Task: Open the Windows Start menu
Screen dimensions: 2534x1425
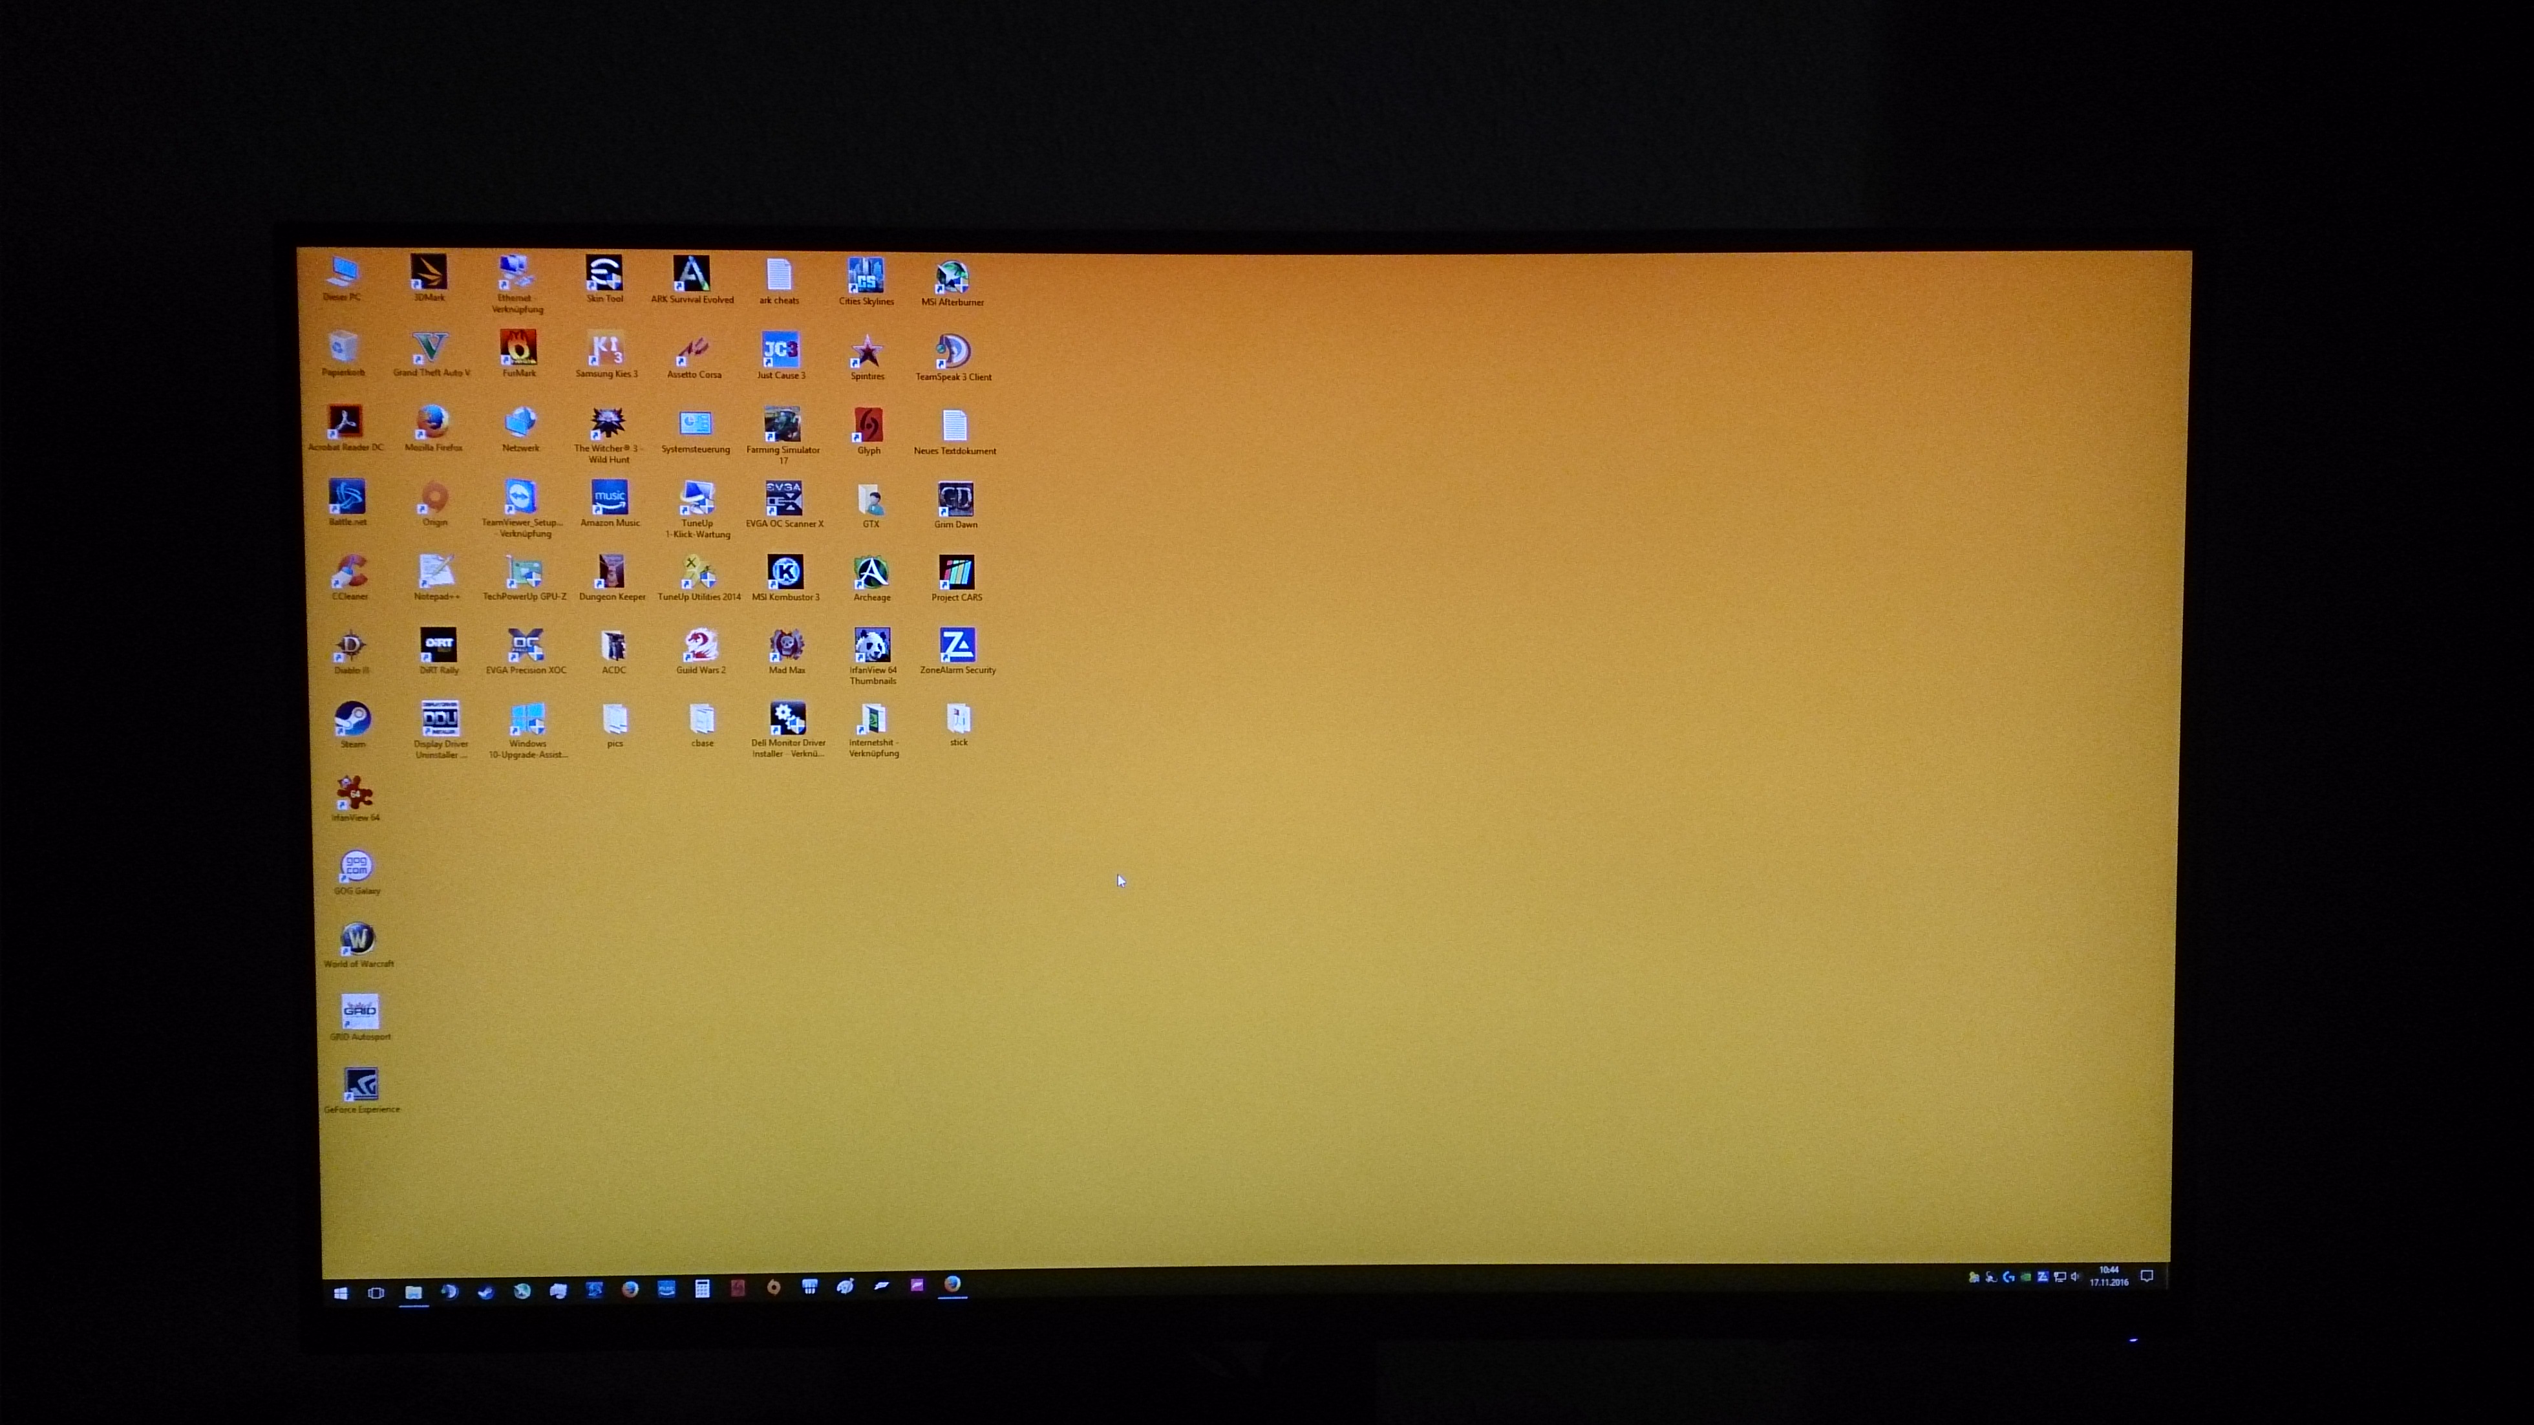Action: [341, 1293]
